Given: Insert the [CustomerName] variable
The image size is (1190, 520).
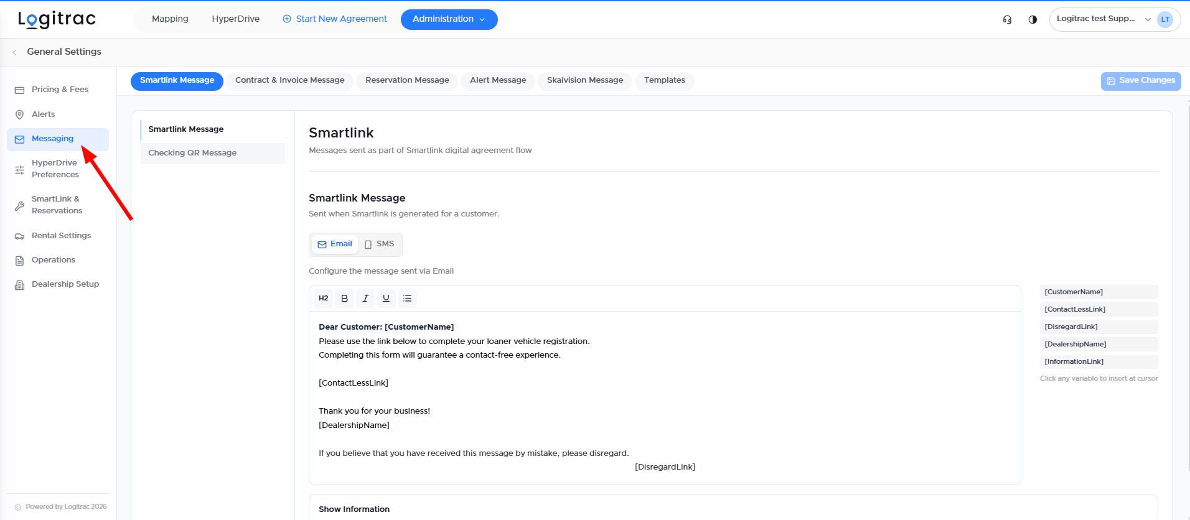Looking at the screenshot, I should tap(1099, 292).
